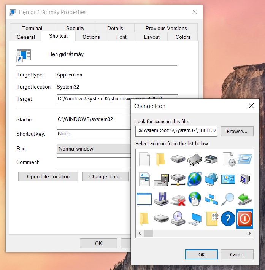Click the Open File Location button
265x270 pixels.
48,176
